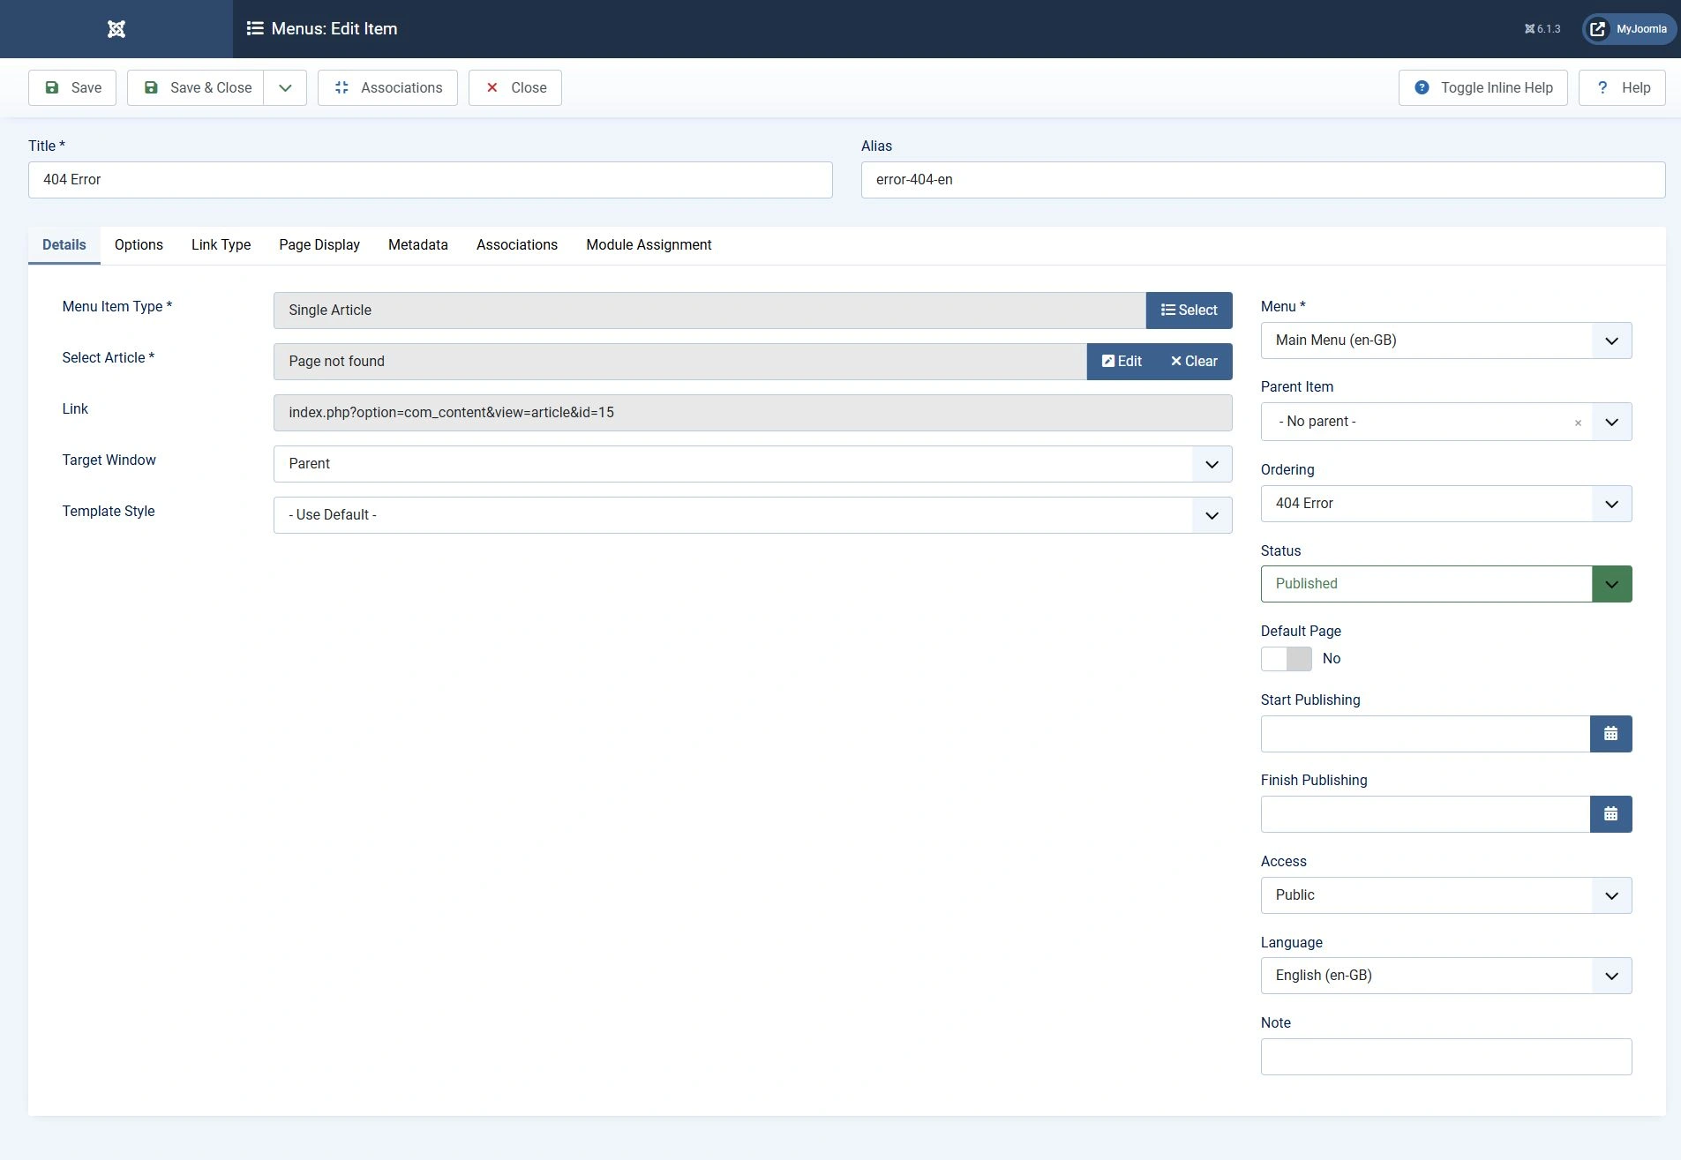Close the menu item editor
The height and width of the screenshot is (1160, 1681).
(x=515, y=88)
